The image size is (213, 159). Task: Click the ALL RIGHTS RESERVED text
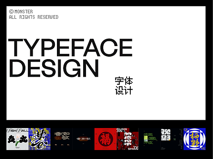tap(34, 17)
